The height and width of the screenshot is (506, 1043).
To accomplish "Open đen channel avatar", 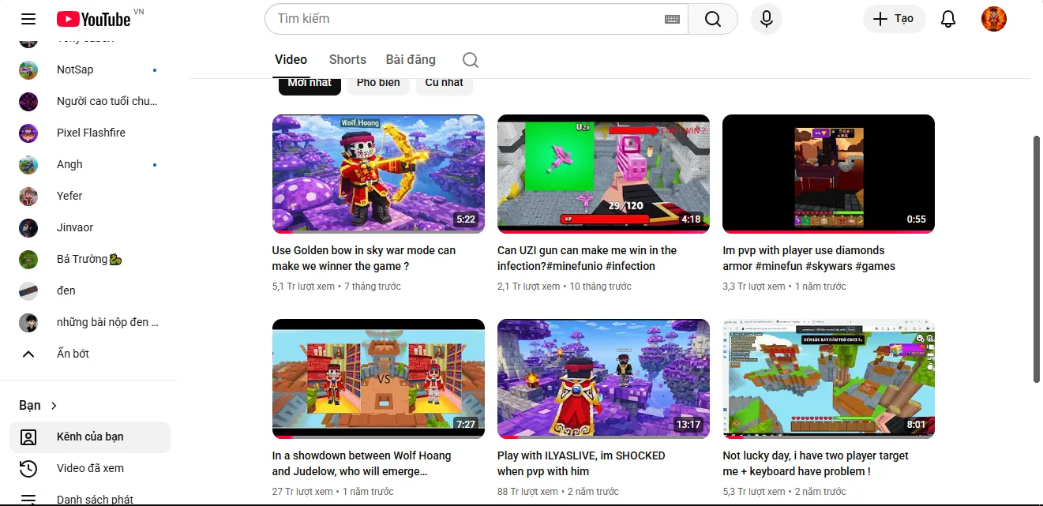I will click(28, 290).
